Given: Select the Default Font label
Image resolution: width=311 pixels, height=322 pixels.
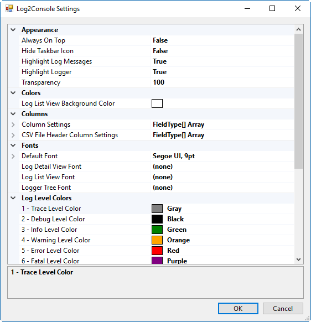Looking at the screenshot, I should click(40, 156).
